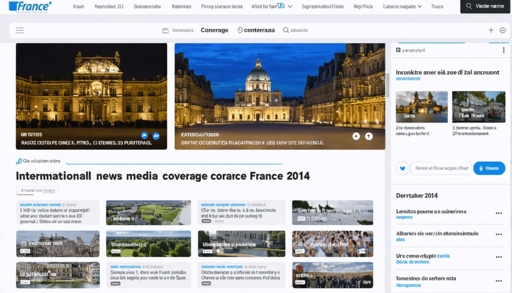
Task: Click the 'Haragoence' link under Tomestres
Action: tap(408, 285)
